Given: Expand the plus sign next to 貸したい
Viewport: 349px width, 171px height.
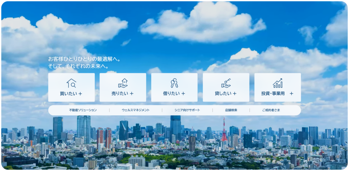Looking at the screenshot, I should tap(234, 93).
